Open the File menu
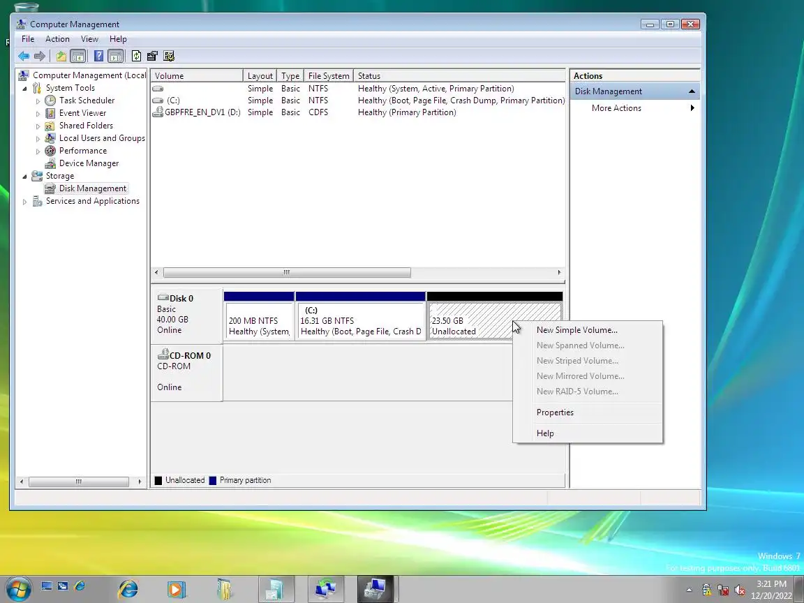The image size is (804, 603). (28, 39)
